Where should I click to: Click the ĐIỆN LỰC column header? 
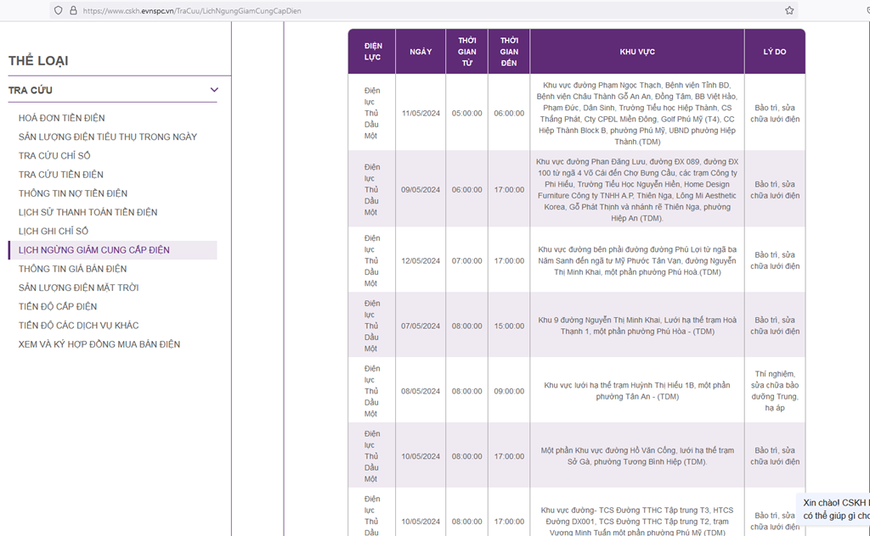[372, 52]
